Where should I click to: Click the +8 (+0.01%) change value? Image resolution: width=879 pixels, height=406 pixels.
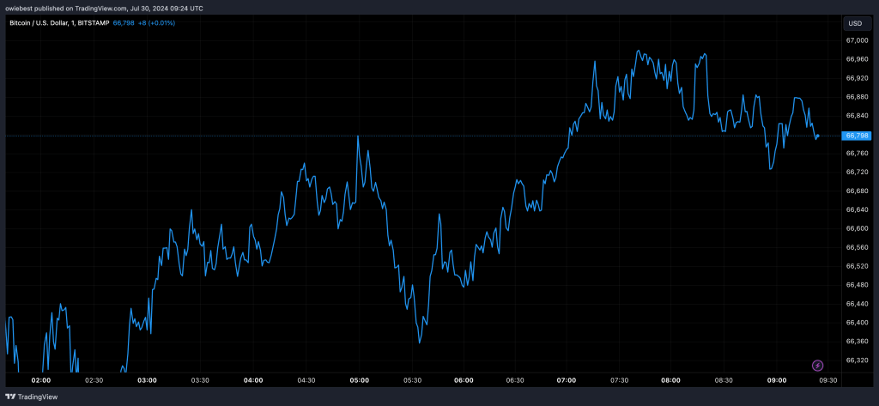[x=156, y=23]
